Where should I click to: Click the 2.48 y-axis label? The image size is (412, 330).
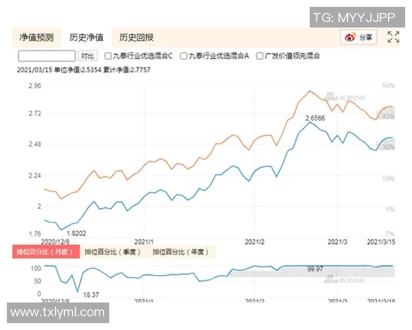35,144
